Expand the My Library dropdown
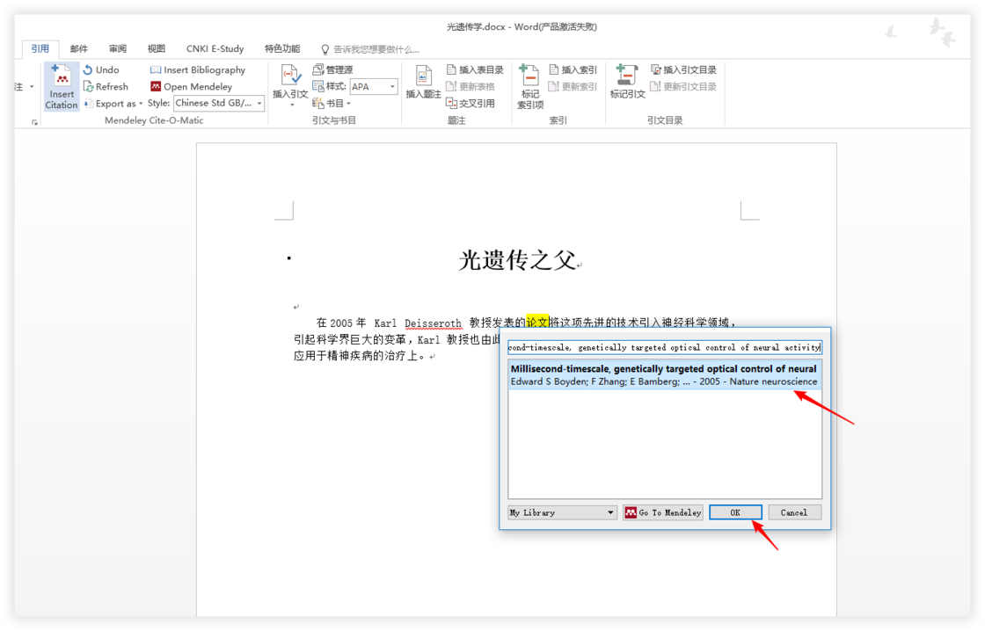 pos(610,512)
